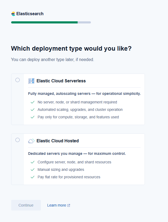Screen dimensions: 168x222
Task: Click checkmark beside Automated scaling and upgrades
Action: pyautogui.click(x=32, y=110)
